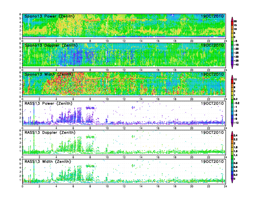This screenshot has height=200, width=259.
Task: Click the pink top arrow of the middle colorbar
Action: [x=232, y=77]
